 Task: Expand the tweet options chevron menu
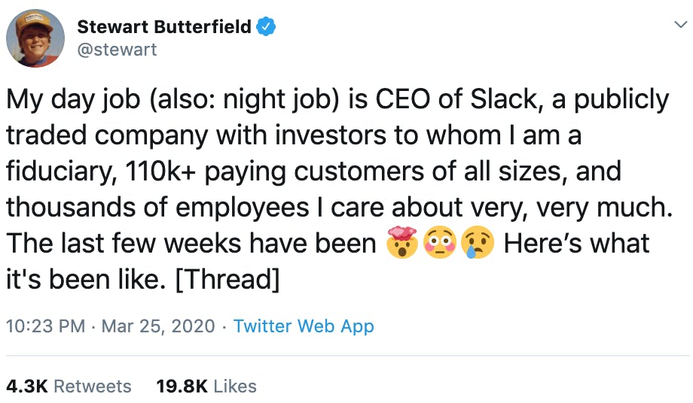click(x=679, y=26)
